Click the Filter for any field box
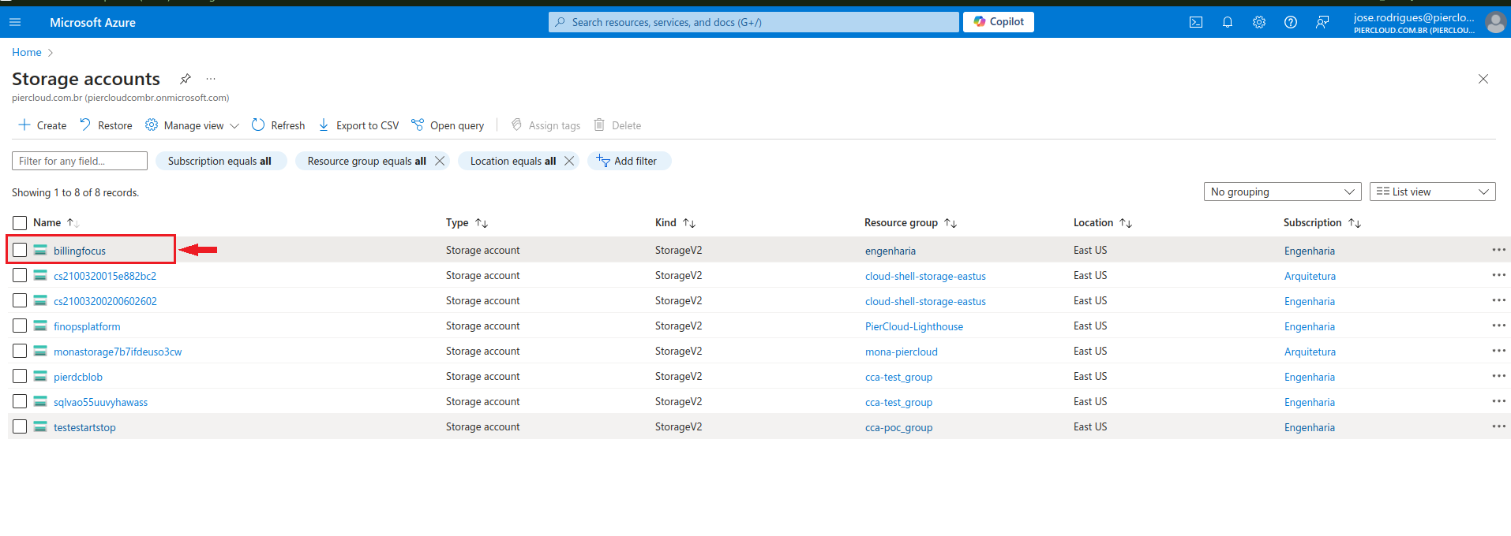The height and width of the screenshot is (536, 1511). coord(80,161)
